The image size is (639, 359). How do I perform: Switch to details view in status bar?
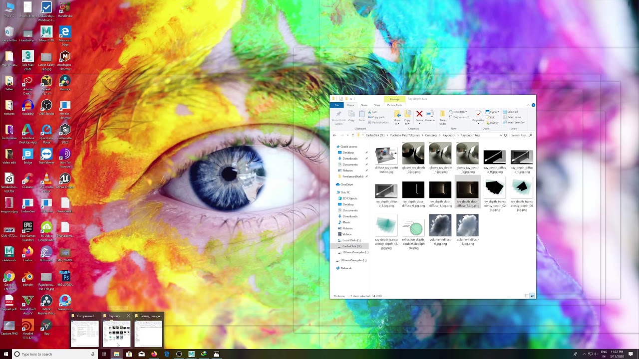(x=527, y=296)
